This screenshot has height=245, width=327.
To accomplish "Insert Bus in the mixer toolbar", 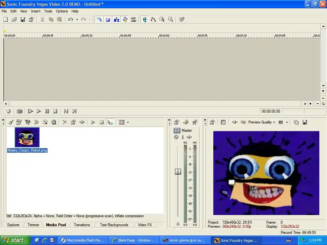I will pyautogui.click(x=195, y=122).
